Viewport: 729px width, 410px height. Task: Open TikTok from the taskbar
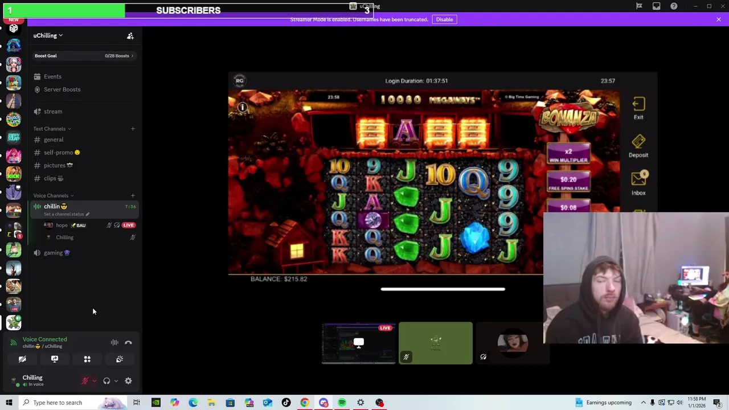coord(286,403)
